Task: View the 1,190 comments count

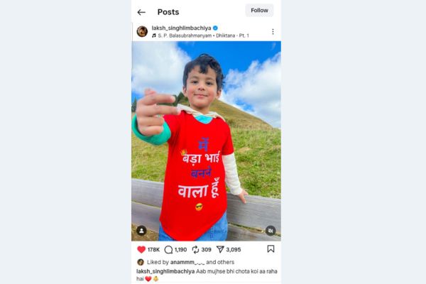Action: point(180,249)
